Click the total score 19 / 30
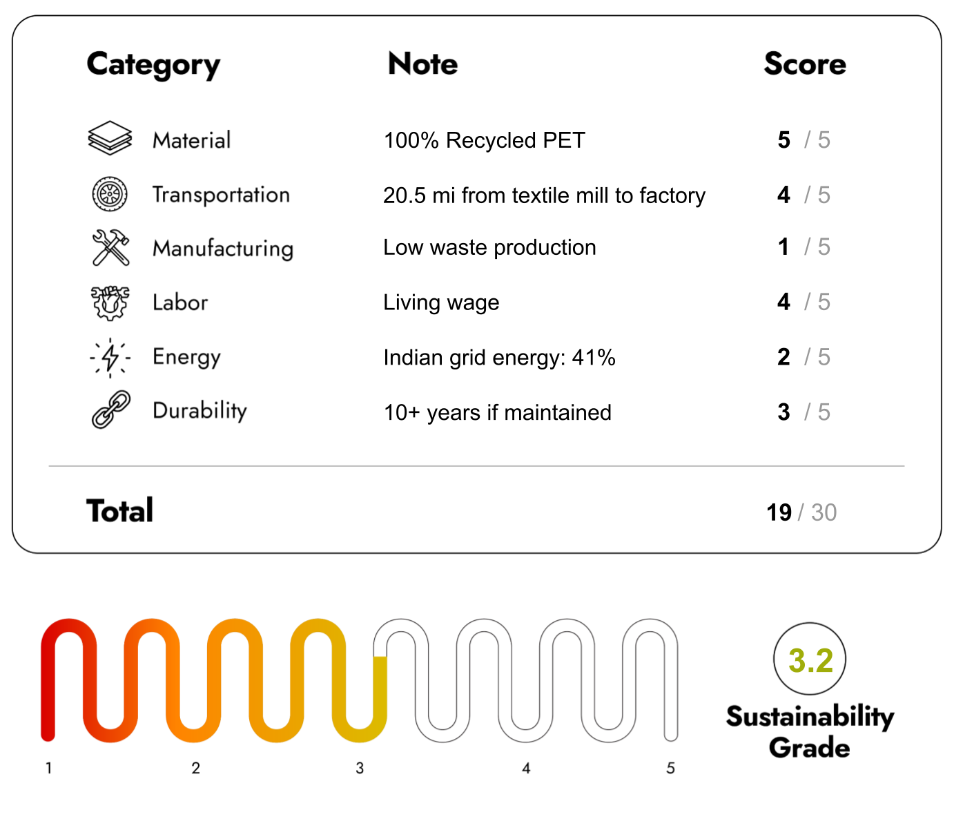 tap(801, 512)
